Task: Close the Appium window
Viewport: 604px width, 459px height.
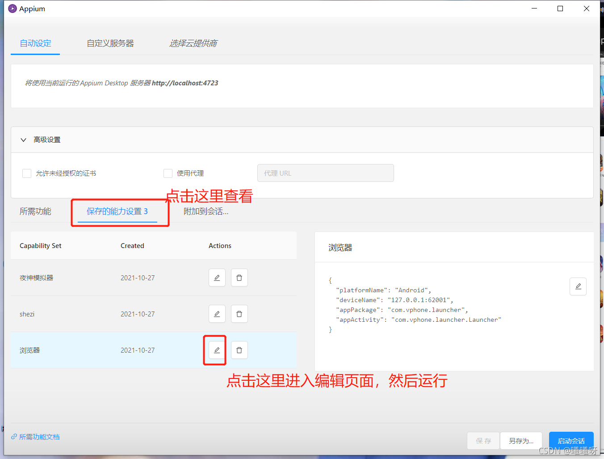Action: (587, 8)
